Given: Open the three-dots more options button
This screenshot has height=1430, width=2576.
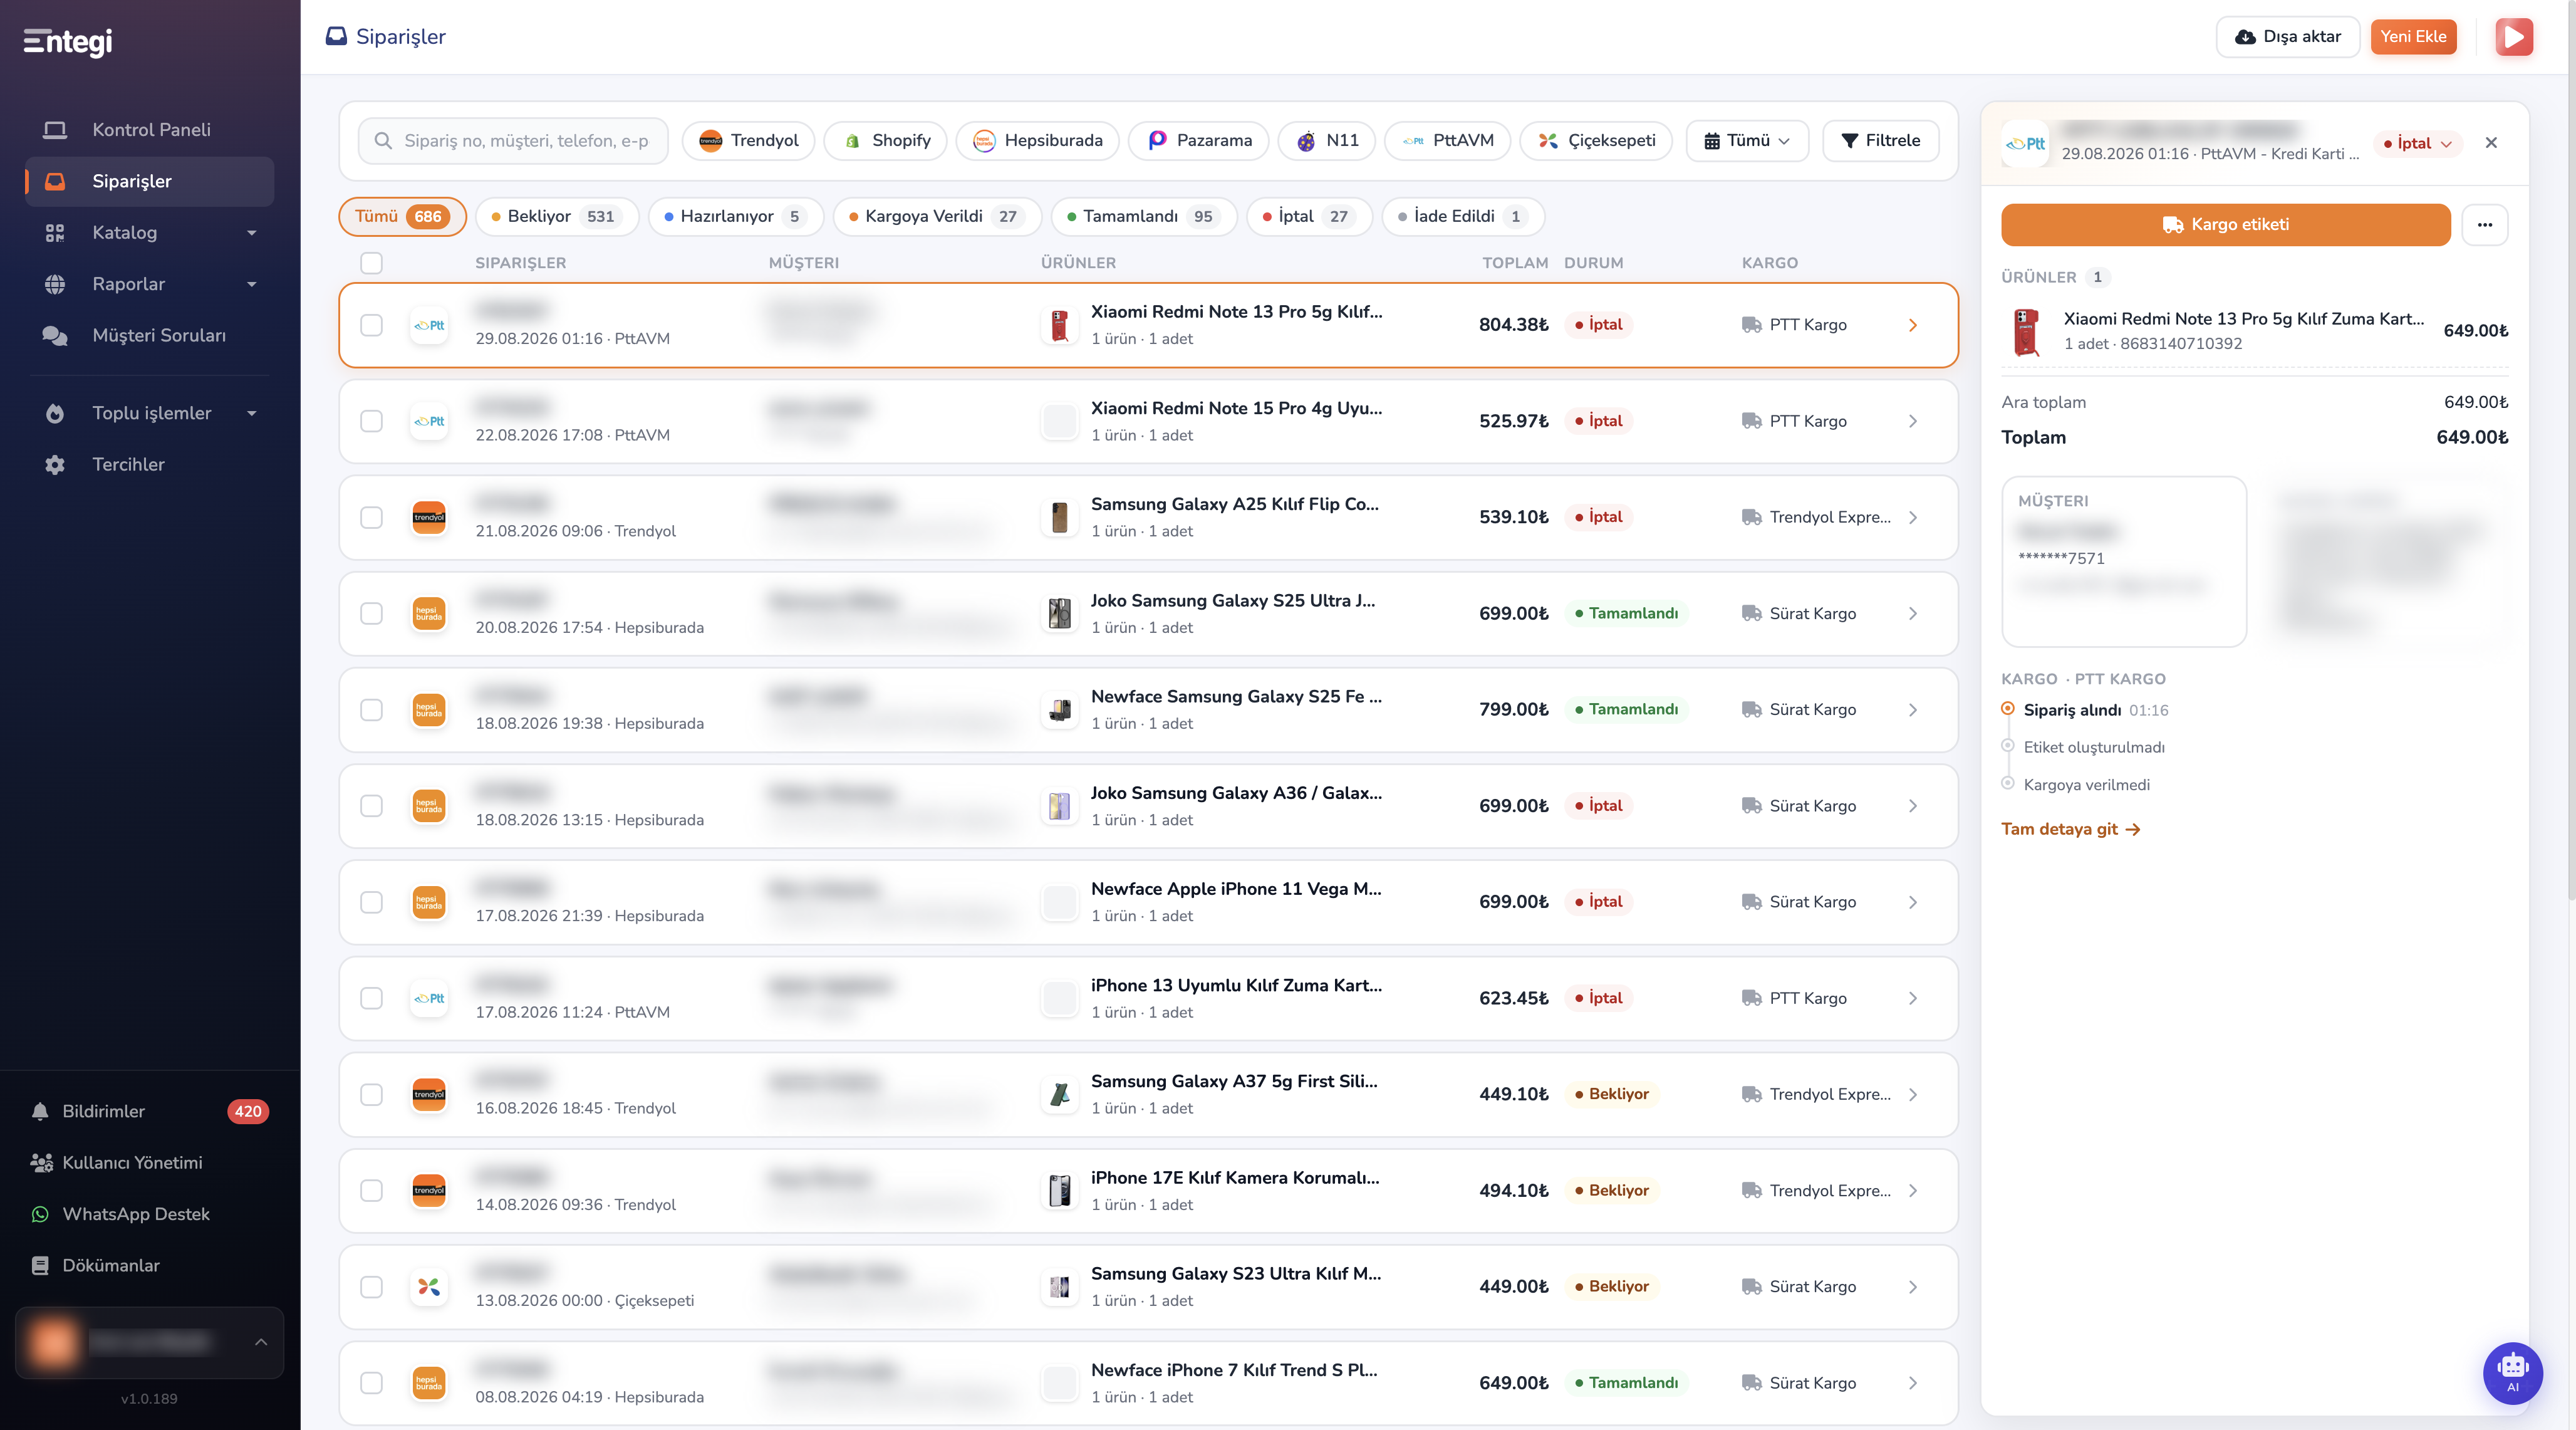Looking at the screenshot, I should (2484, 225).
